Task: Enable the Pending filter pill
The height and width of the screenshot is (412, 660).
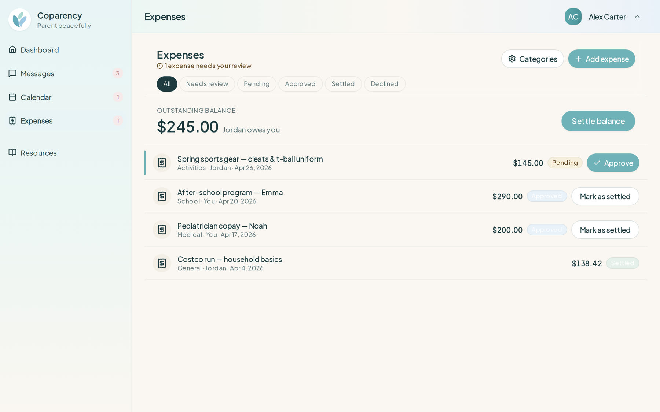Action: 256,84
